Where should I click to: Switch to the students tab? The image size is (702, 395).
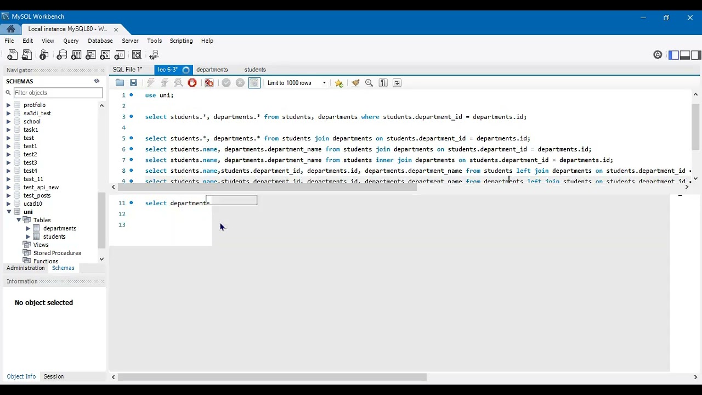(255, 70)
